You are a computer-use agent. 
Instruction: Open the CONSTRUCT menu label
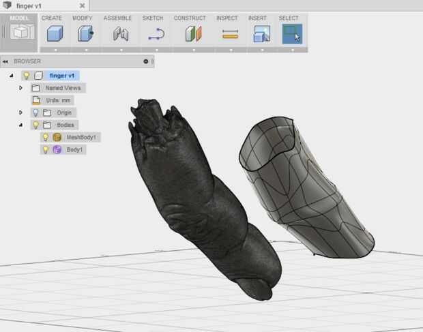(190, 18)
